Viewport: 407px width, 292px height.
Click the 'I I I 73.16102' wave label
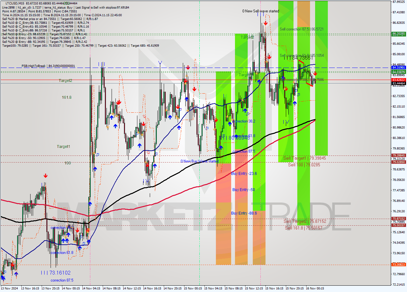point(56,273)
